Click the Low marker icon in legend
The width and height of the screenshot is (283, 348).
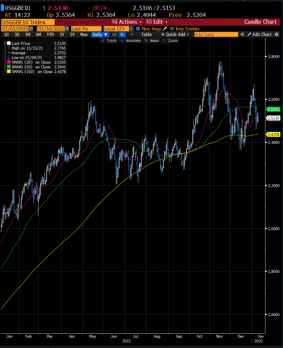pos(9,57)
